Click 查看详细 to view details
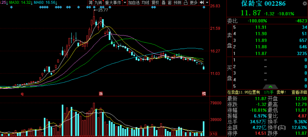The width and height of the screenshot is (308, 137). tap(299, 92)
